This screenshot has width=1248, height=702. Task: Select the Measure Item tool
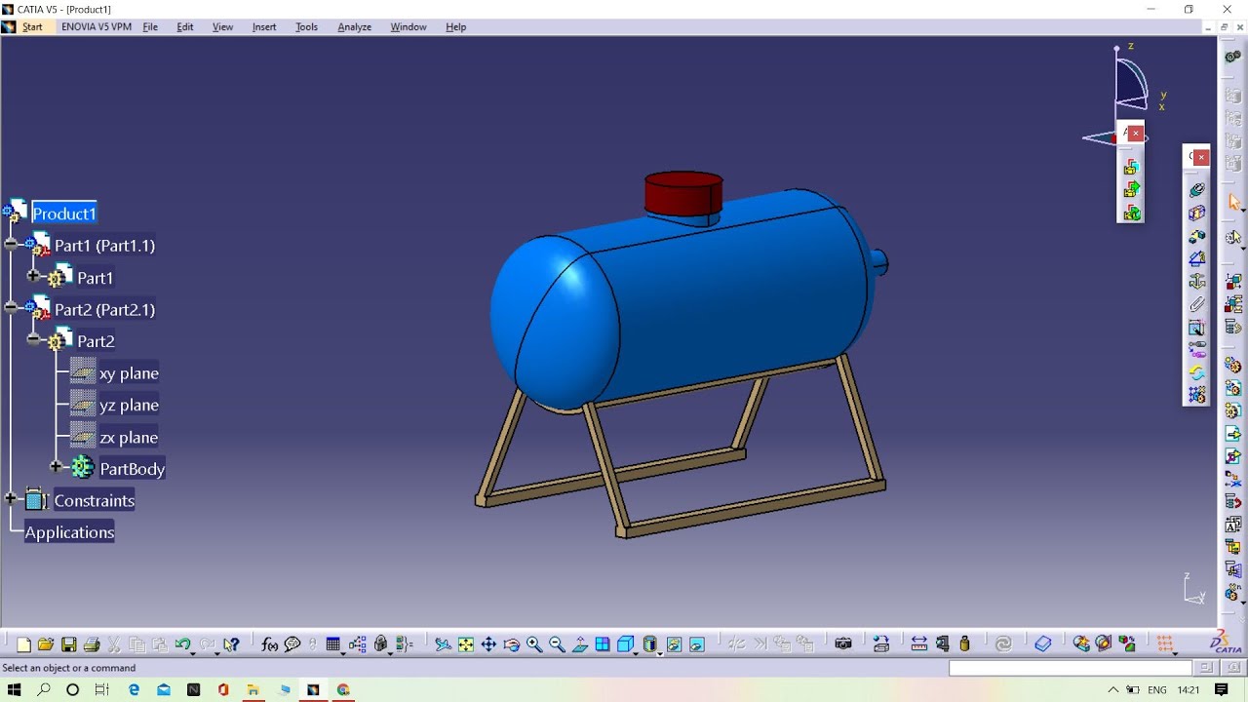(943, 644)
